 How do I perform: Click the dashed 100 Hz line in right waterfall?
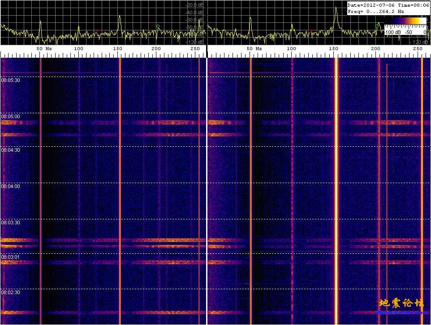pyautogui.click(x=292, y=191)
